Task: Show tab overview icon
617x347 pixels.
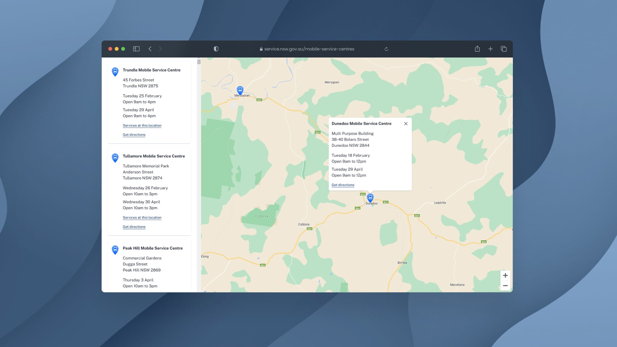Action: pyautogui.click(x=504, y=49)
